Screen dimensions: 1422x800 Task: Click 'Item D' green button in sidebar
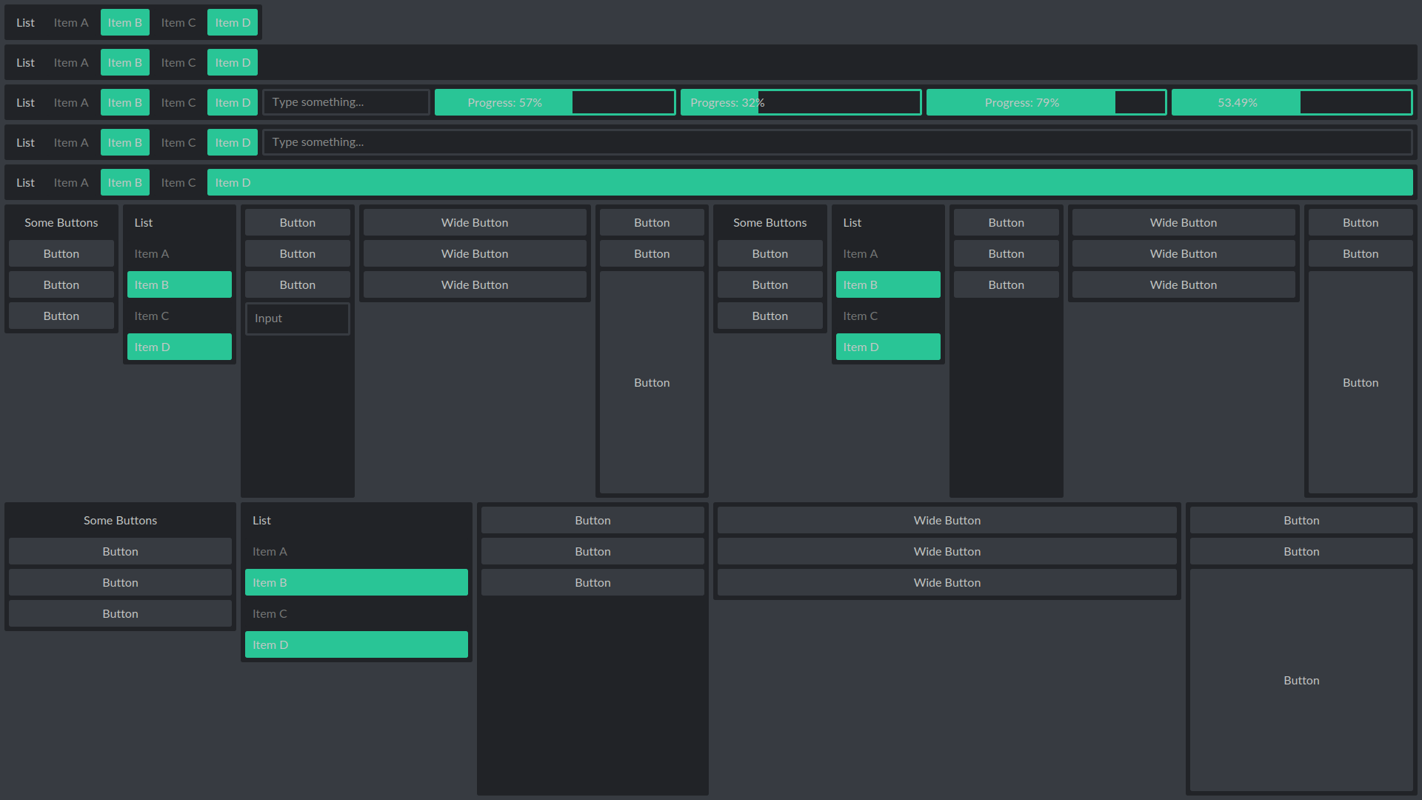coord(178,346)
